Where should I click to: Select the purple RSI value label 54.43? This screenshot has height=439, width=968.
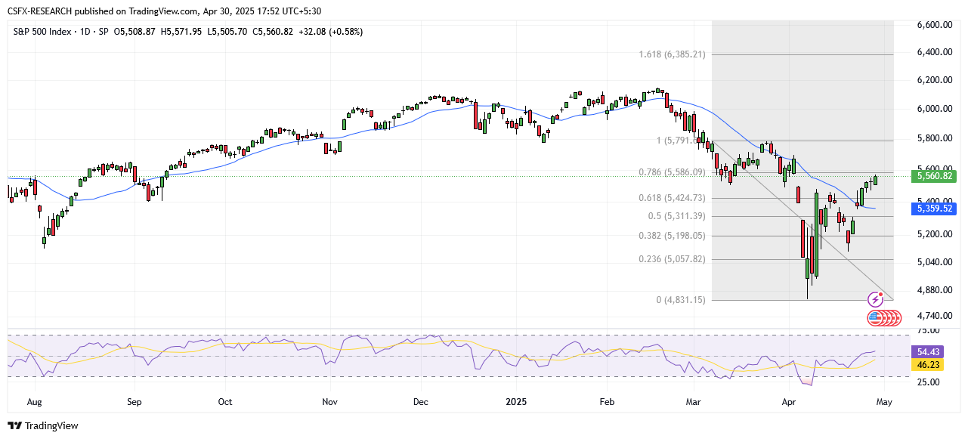pyautogui.click(x=929, y=352)
